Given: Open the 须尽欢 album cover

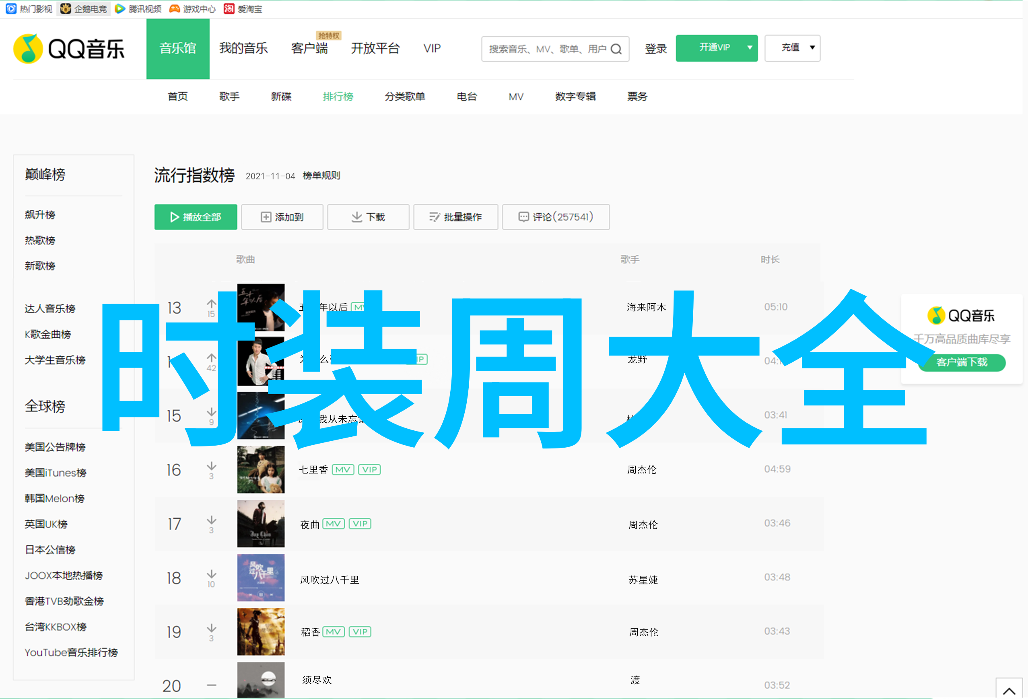Looking at the screenshot, I should [261, 680].
